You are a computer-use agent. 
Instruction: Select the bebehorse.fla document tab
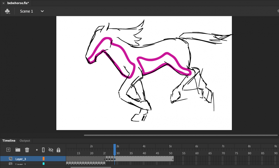(x=18, y=3)
